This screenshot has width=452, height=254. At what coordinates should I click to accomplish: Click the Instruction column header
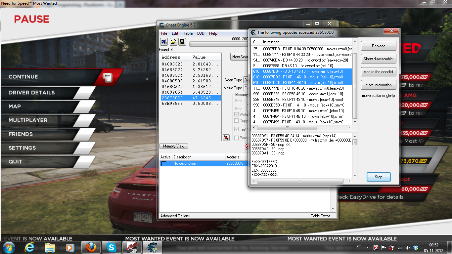pyautogui.click(x=306, y=42)
